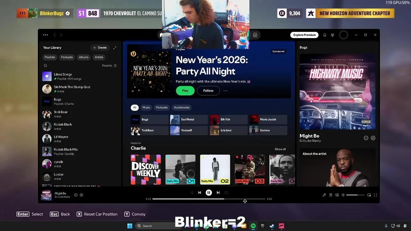Click Explore Premium button

click(304, 35)
